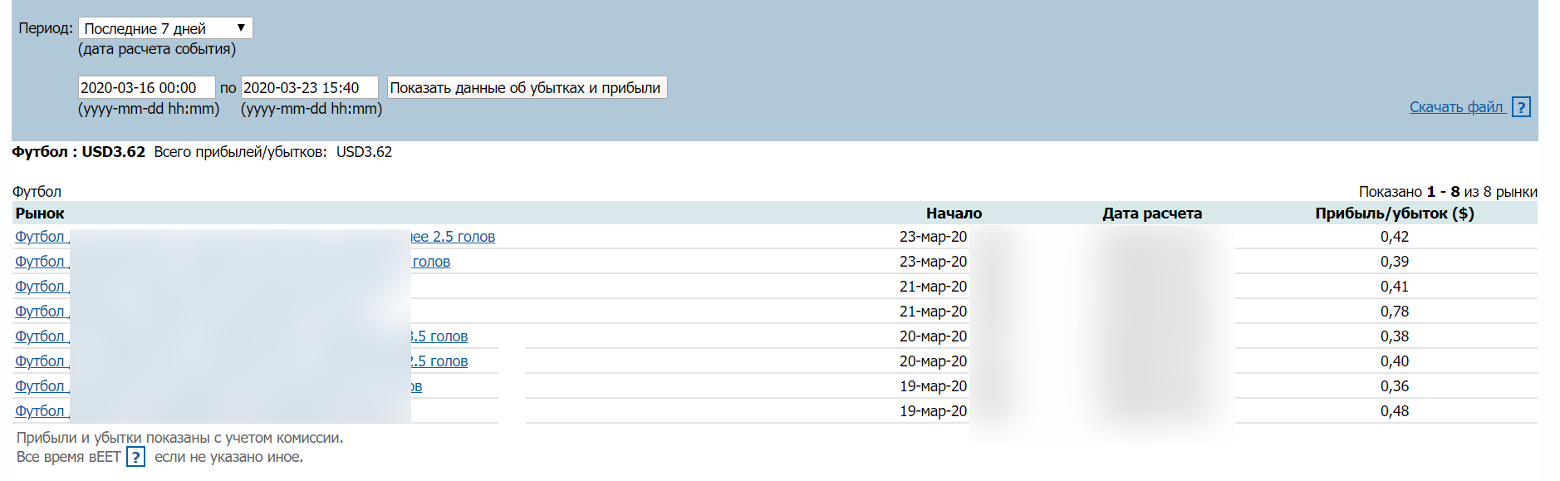Click the question mark icon beside 'вЕЕТ'

pos(135,457)
